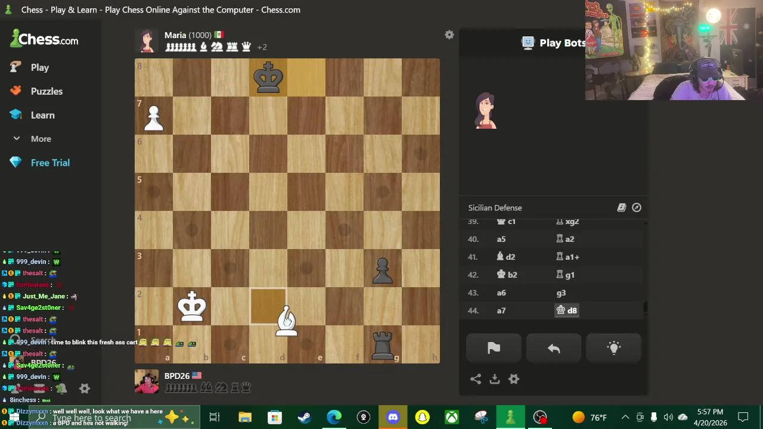Click the Chess.com logo

[x=45, y=39]
